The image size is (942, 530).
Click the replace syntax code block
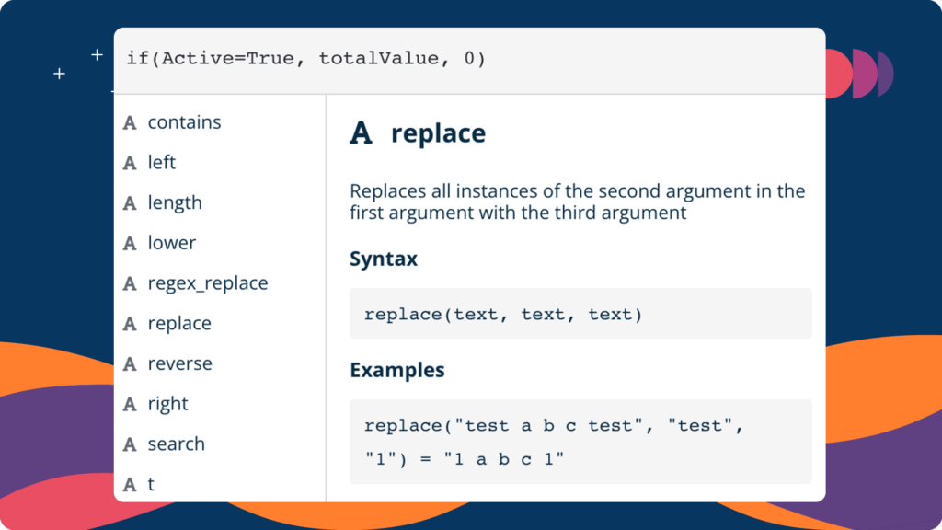coord(580,314)
